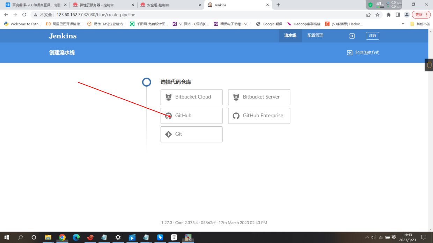The image size is (433, 243).
Task: Open Microsoft Edge from taskbar
Action: (76, 237)
